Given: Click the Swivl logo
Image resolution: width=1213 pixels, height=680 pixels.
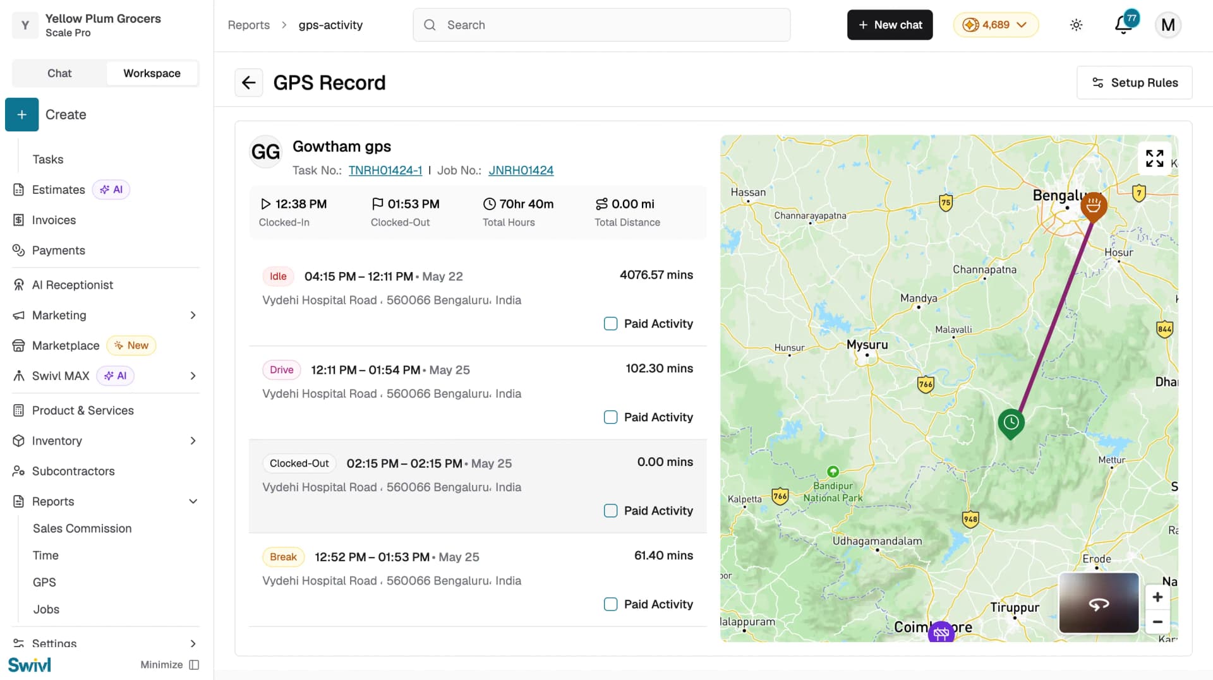Looking at the screenshot, I should coord(30,665).
